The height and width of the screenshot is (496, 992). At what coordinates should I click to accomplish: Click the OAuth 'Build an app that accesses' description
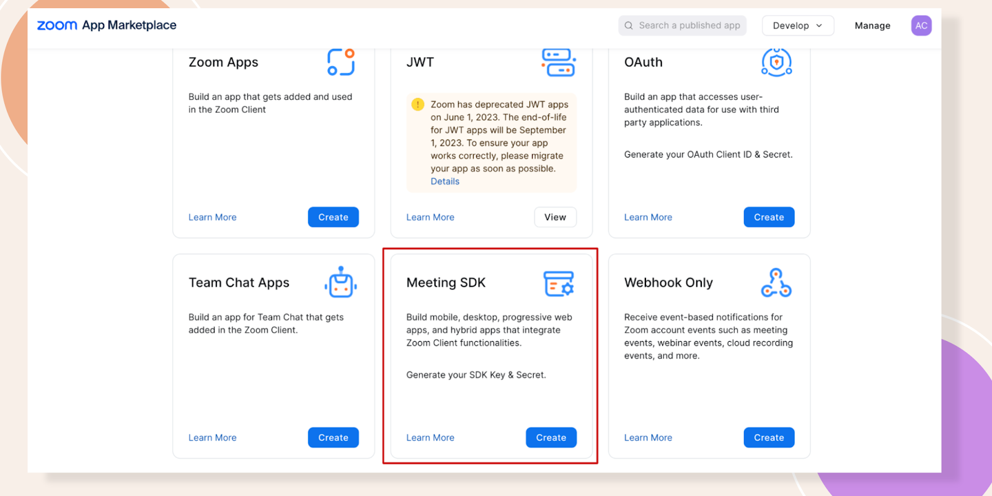(x=701, y=110)
